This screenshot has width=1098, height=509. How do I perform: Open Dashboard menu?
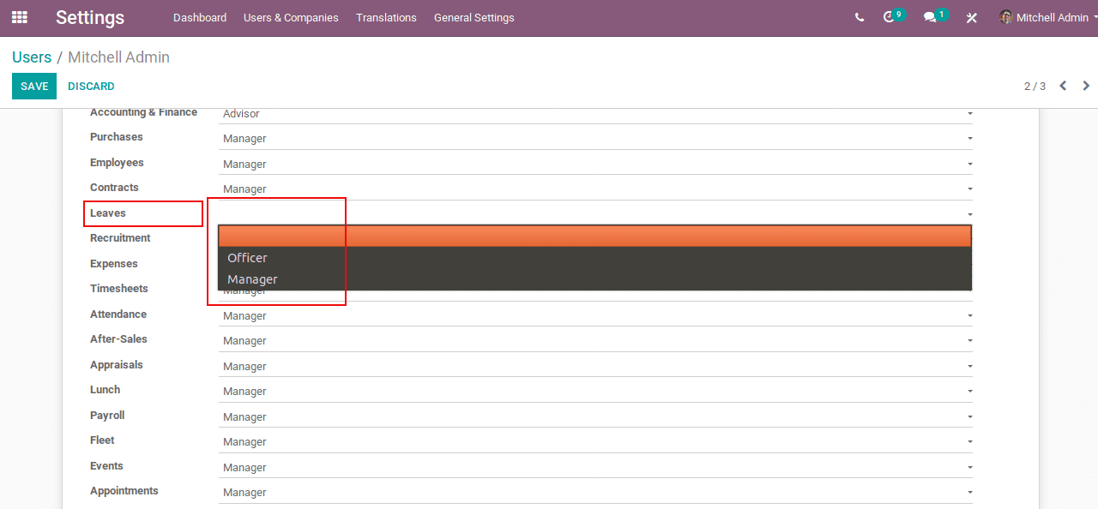point(200,17)
